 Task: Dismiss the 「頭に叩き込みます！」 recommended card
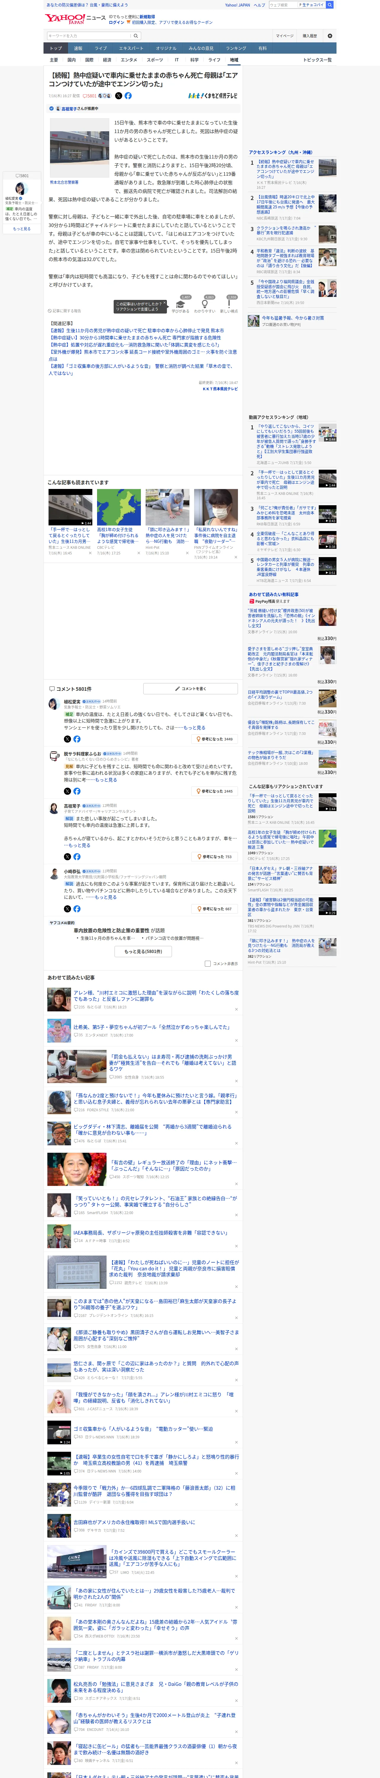(187, 553)
